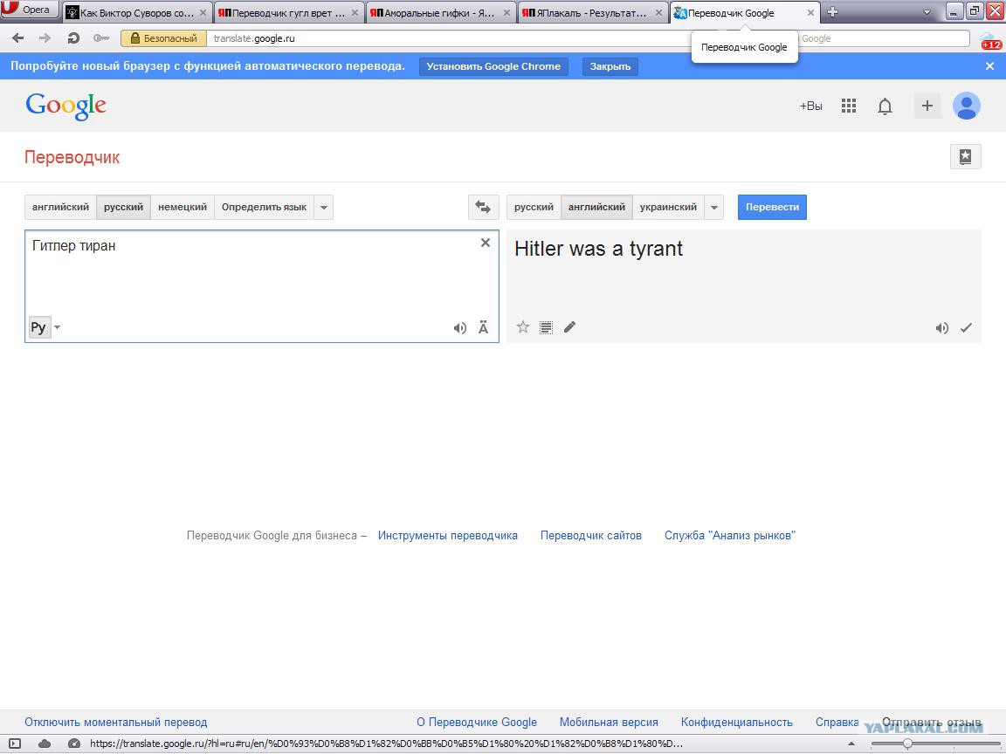This screenshot has height=754, width=1006.
Task: Open the zoom dropdown arrow in status bar
Action: (x=851, y=744)
